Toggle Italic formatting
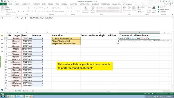Viewport: 174px width, 98px height. (21, 11)
